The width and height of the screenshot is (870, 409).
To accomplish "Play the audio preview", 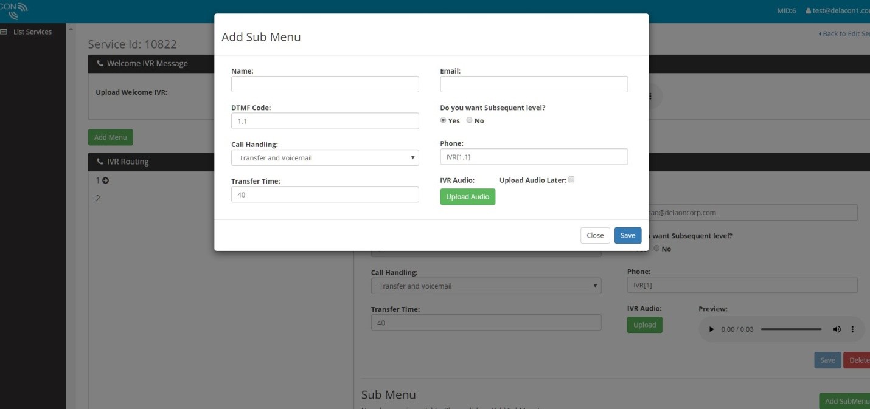I will click(711, 329).
